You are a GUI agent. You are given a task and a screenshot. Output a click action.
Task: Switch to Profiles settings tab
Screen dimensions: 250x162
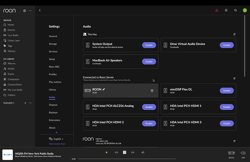click(53, 74)
